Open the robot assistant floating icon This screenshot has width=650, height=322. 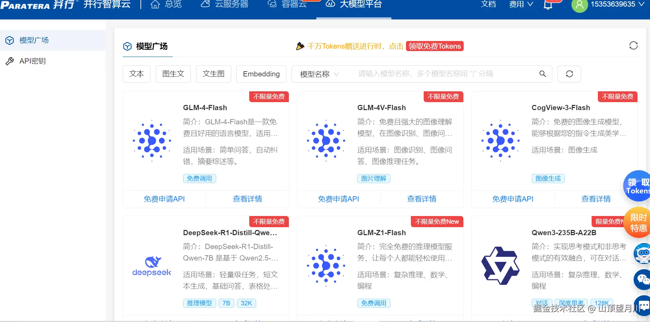[x=642, y=253]
